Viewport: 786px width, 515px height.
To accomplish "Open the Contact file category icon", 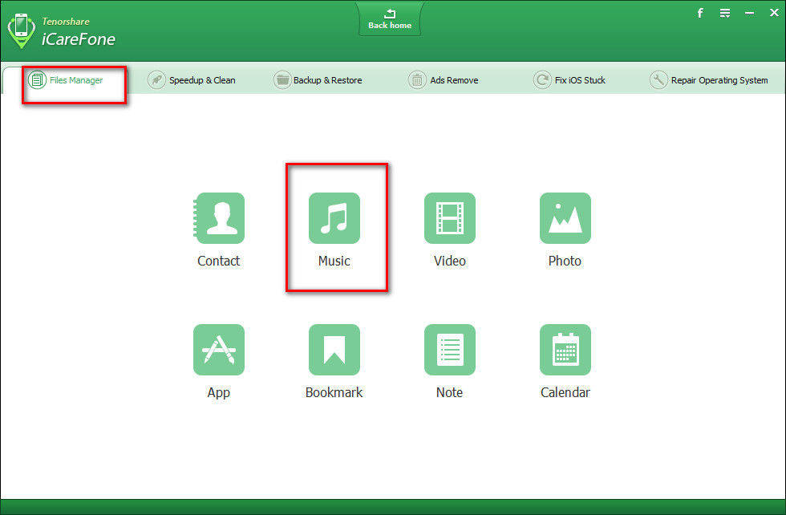I will [219, 218].
